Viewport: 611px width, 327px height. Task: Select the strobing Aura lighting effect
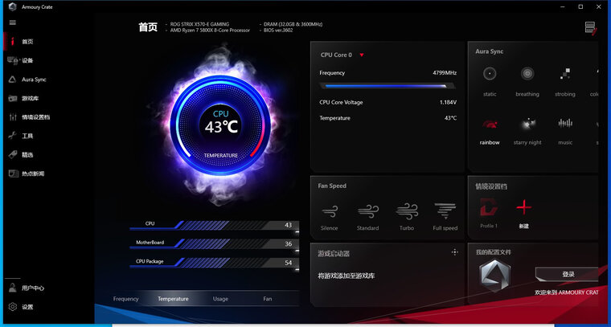point(565,82)
